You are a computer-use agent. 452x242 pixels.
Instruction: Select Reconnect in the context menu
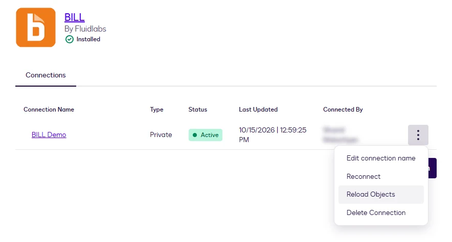[x=381, y=177]
